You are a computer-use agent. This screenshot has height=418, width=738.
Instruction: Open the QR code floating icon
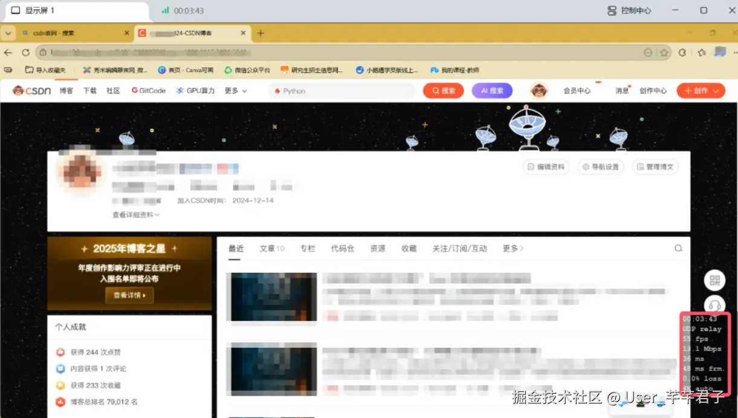coord(715,279)
